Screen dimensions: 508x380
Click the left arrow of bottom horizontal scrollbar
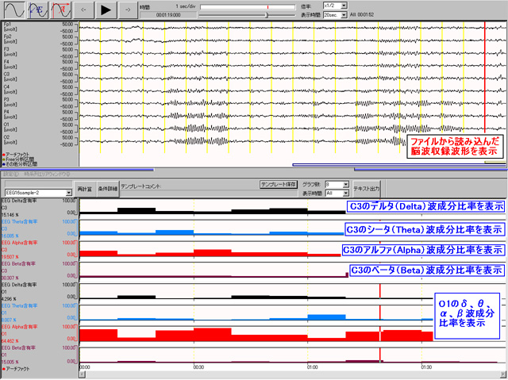tap(83, 374)
